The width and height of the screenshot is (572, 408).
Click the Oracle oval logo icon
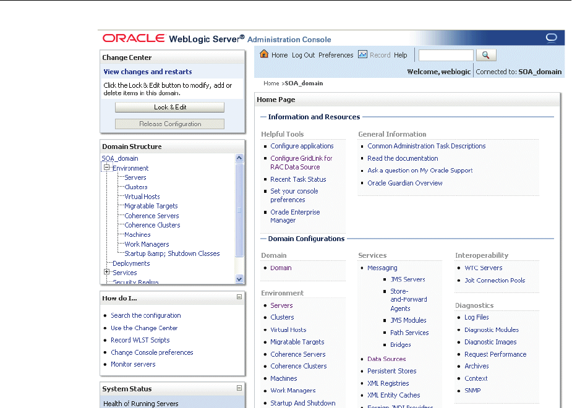(x=551, y=38)
